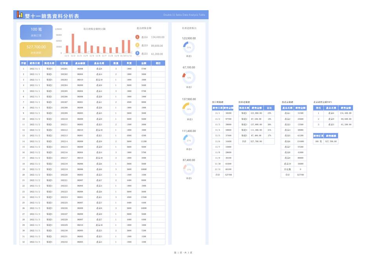The width and height of the screenshot is (367, 260).
Task: Select the blue rank 3 badge icon
Action: [x=137, y=53]
